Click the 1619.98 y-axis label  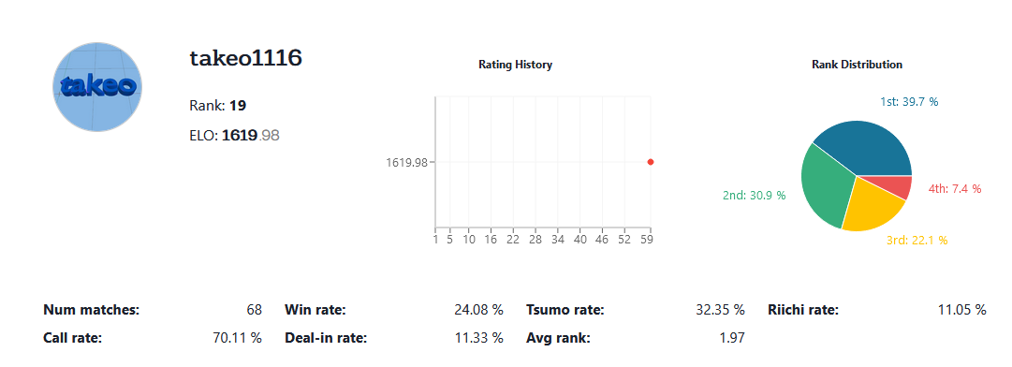click(x=406, y=163)
